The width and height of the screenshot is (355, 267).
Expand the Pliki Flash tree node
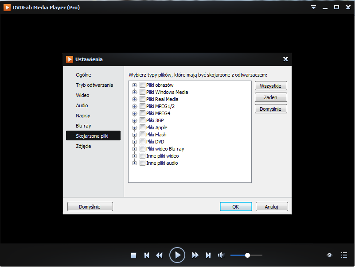click(135, 135)
